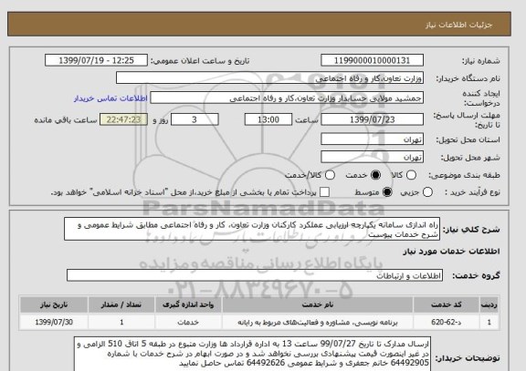Select the خدمت radio button
Image resolution: width=526 pixels, height=371 pixels.
pos(375,175)
